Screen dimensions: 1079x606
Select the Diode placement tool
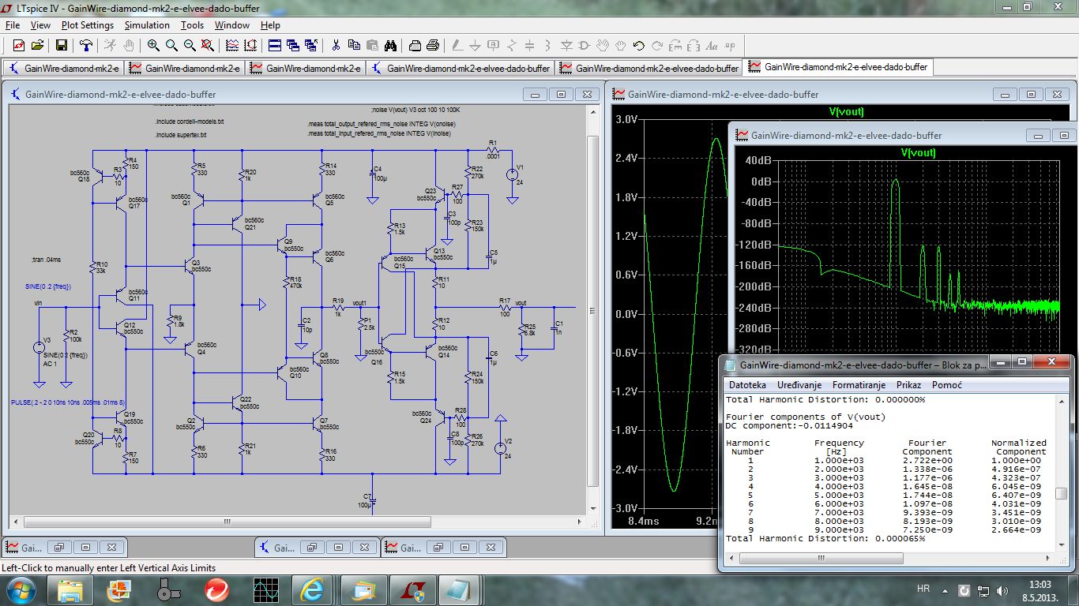click(x=566, y=46)
